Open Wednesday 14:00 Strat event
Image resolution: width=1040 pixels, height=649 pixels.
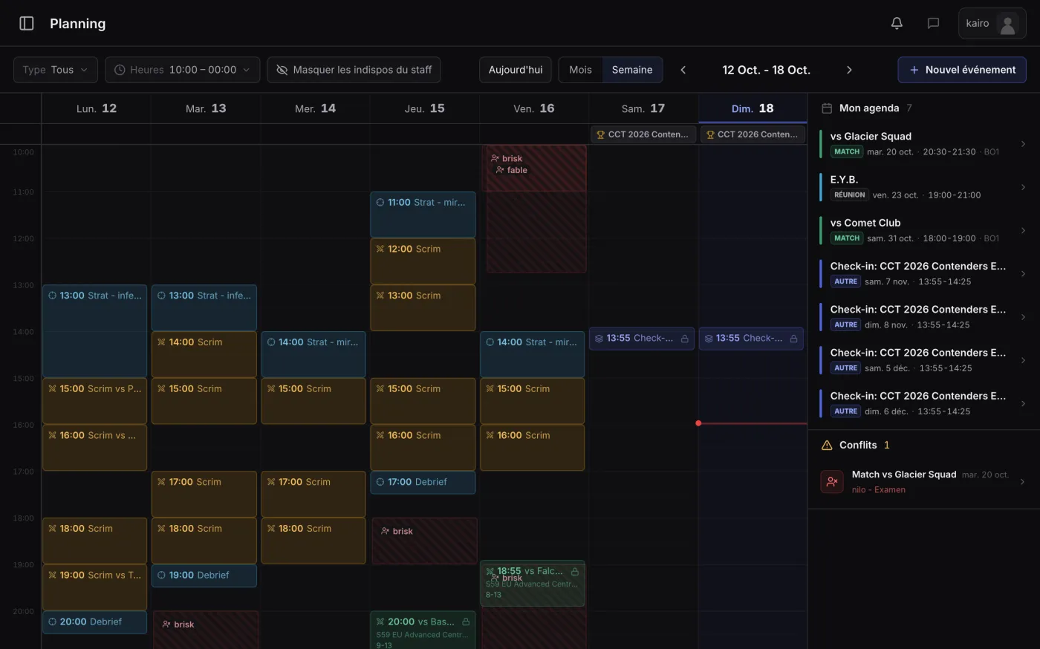[313, 354]
